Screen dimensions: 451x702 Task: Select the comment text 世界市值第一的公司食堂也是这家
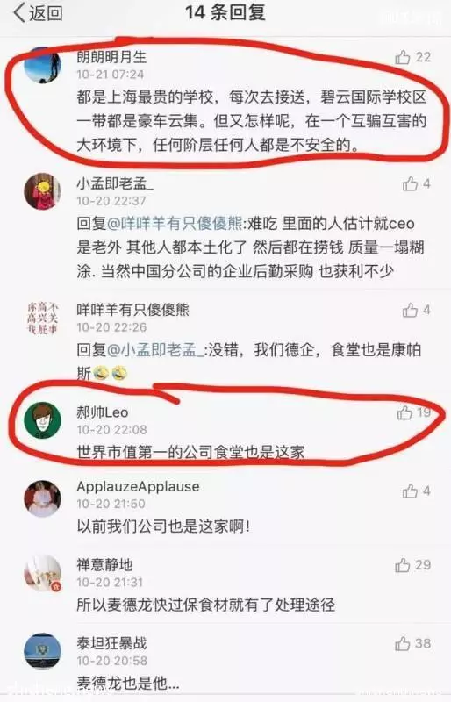click(190, 452)
